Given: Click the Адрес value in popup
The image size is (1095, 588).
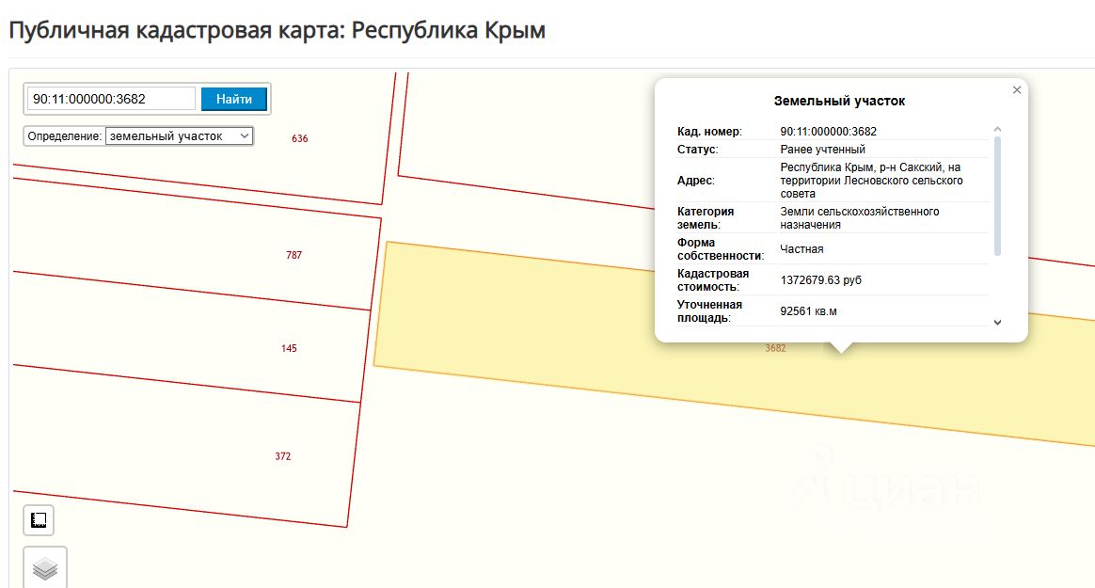Looking at the screenshot, I should click(x=871, y=181).
